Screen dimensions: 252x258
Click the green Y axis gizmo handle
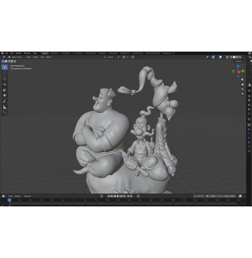tap(243, 71)
